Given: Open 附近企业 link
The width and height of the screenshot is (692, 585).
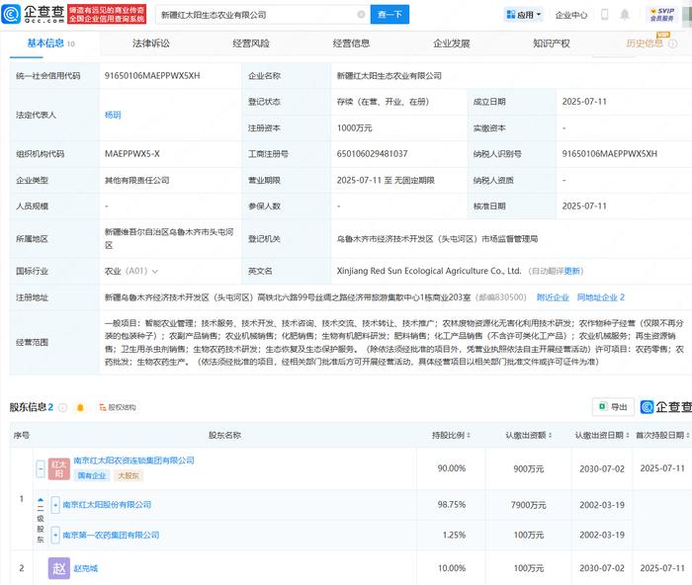Looking at the screenshot, I should tap(553, 297).
